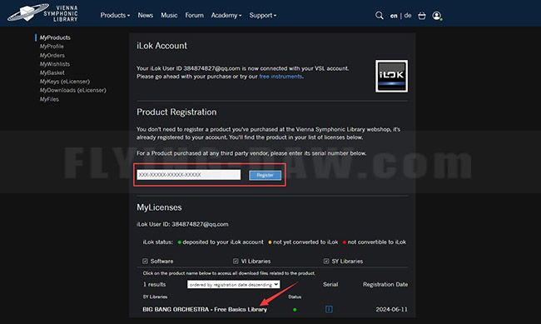This screenshot has height=324, width=541.
Task: Click the iLok Account heading
Action: coord(161,46)
